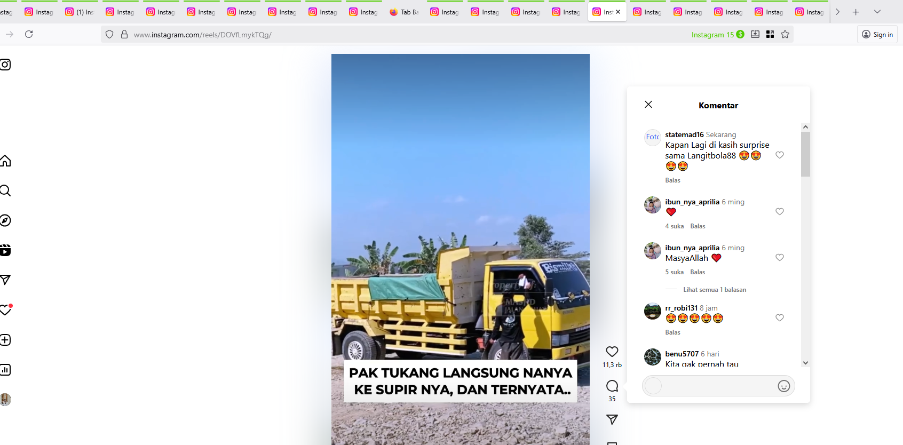Open rr_robi131's avatar thumbnail

[x=652, y=311]
